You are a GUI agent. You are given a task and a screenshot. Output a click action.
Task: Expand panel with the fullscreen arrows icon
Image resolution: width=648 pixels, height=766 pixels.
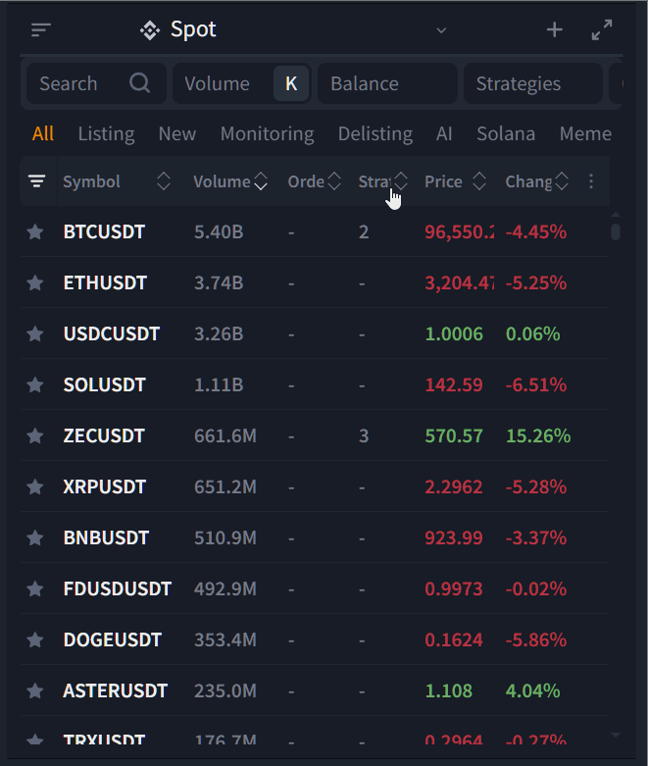pos(602,30)
